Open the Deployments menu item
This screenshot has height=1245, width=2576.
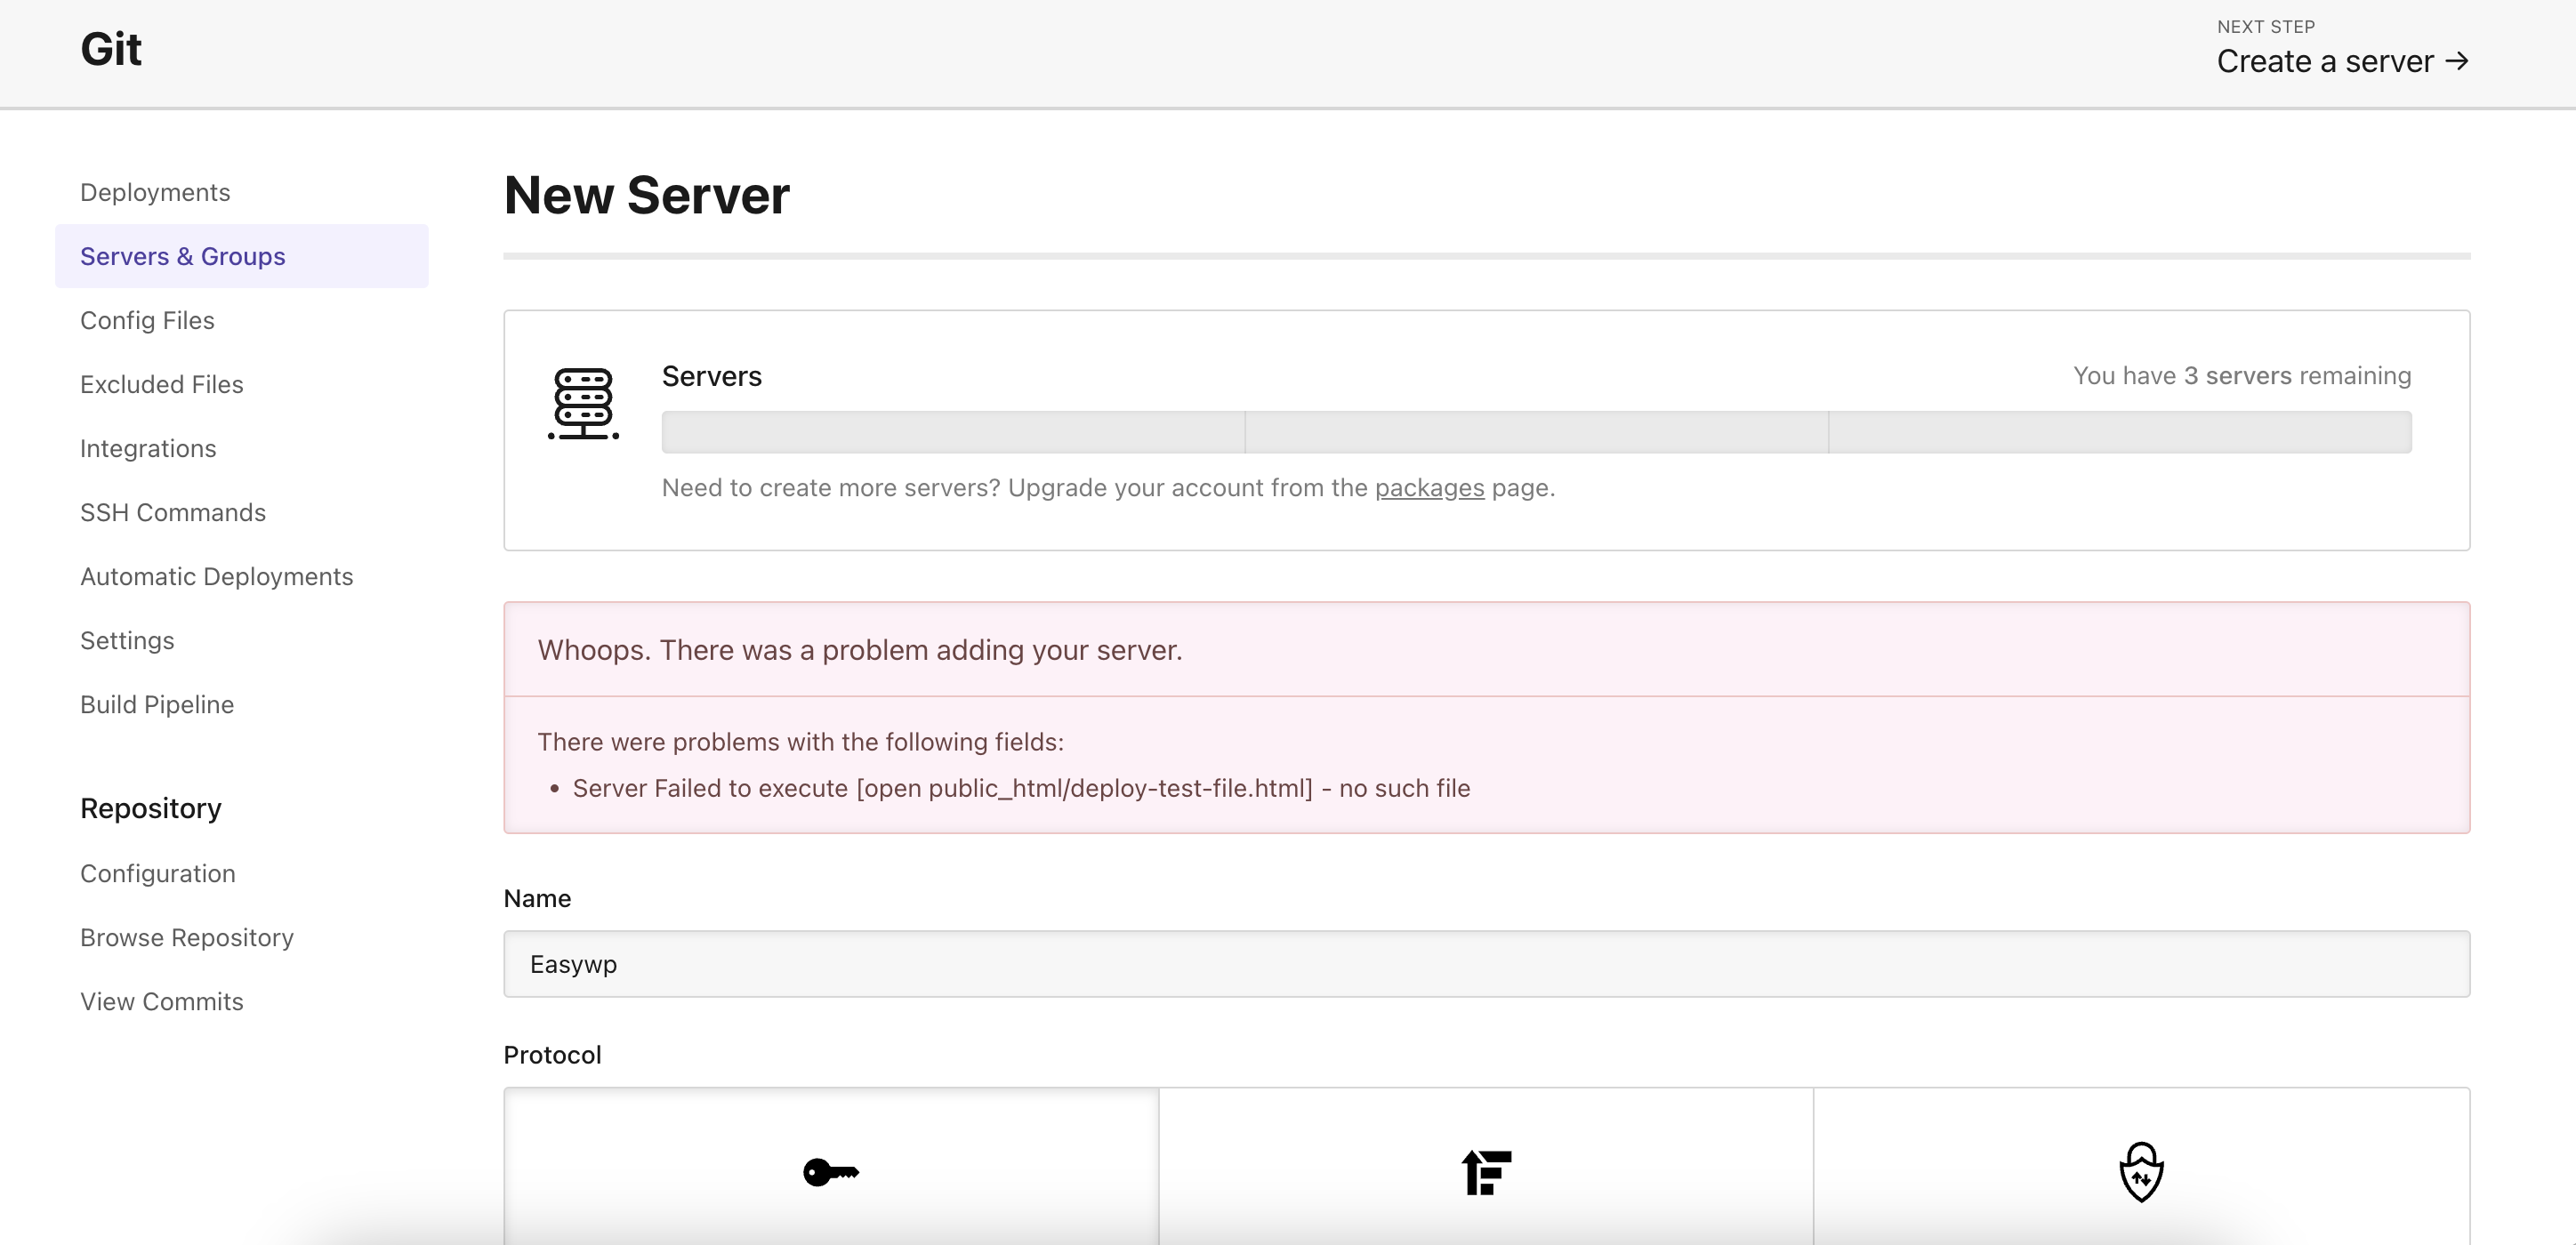click(x=155, y=192)
